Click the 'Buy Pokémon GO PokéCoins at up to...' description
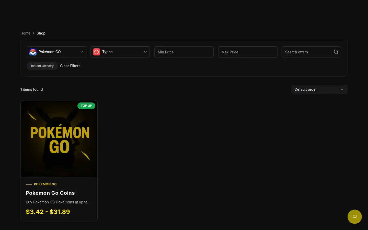The image size is (368, 230). (58, 202)
